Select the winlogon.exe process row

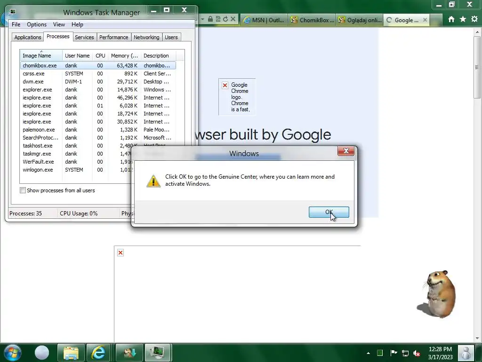pyautogui.click(x=76, y=170)
